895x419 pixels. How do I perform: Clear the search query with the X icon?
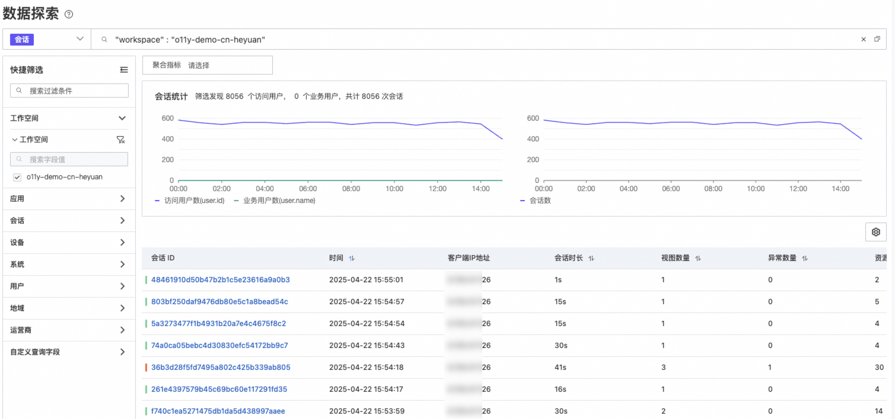tap(863, 40)
